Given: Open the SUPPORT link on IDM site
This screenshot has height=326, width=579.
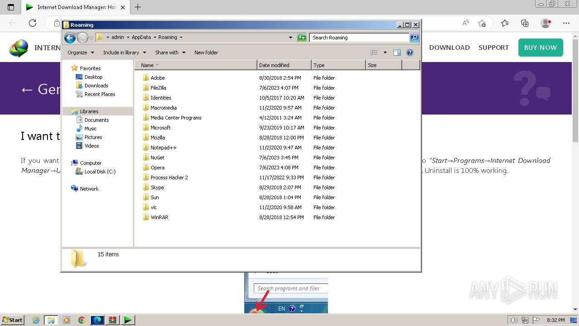Looking at the screenshot, I should click(494, 48).
